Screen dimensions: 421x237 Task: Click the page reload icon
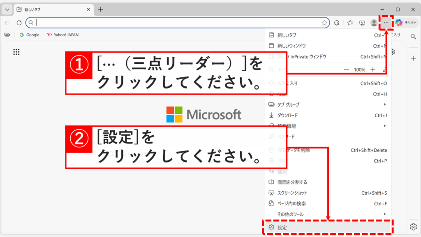click(19, 23)
